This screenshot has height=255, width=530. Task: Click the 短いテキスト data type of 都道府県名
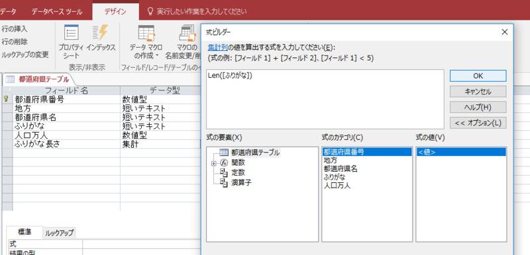(x=160, y=117)
